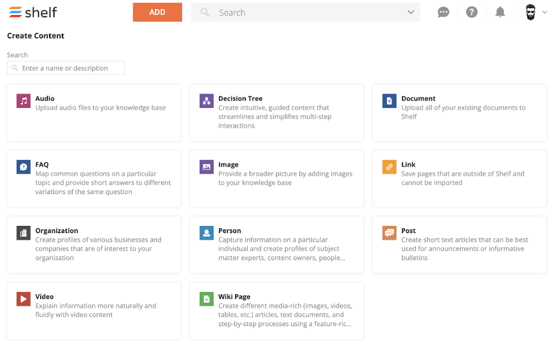Click the orange ADD button
553x344 pixels.
click(x=157, y=13)
